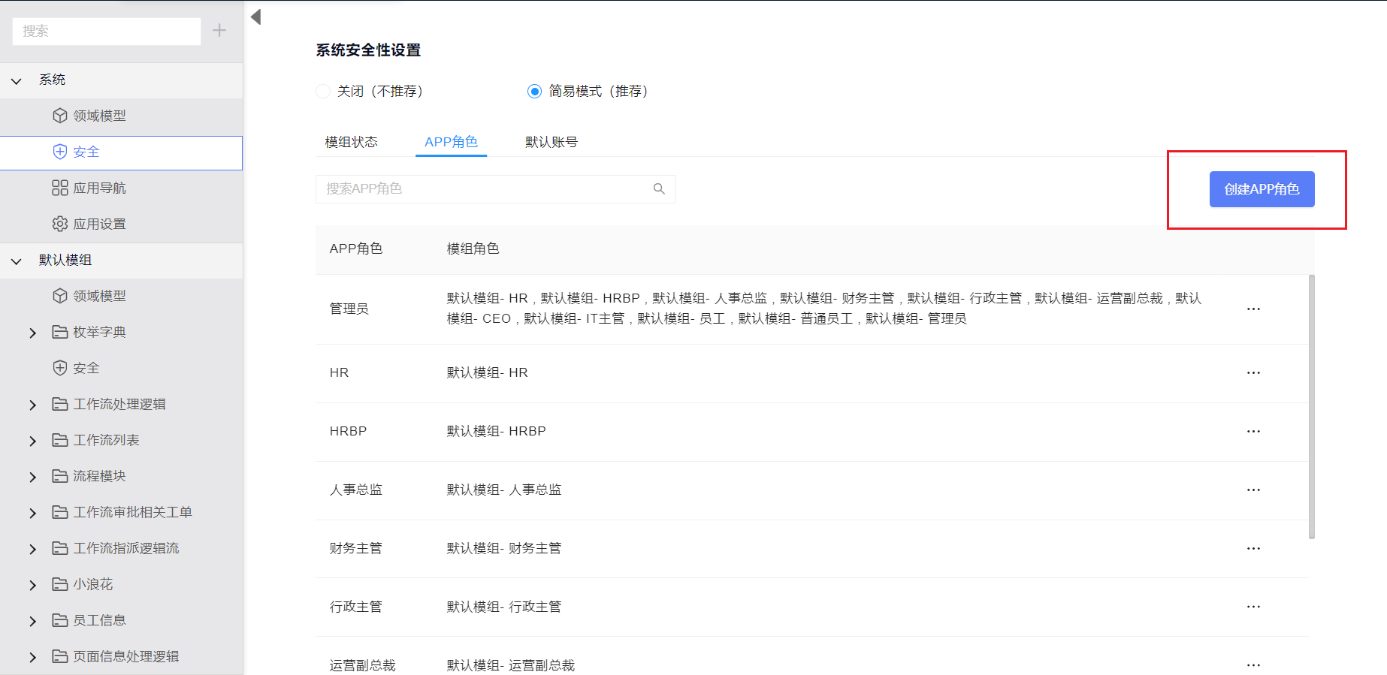Select 小浪花 folder label

pos(92,584)
